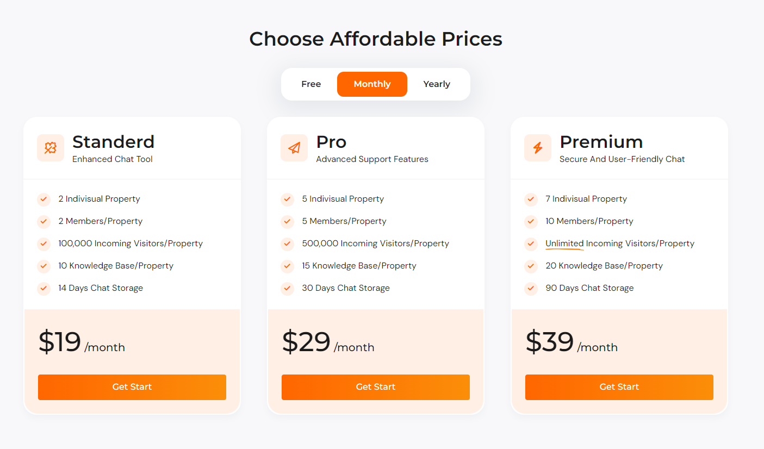Click the Choose Affordable Prices heading
The height and width of the screenshot is (449, 764).
pos(376,39)
